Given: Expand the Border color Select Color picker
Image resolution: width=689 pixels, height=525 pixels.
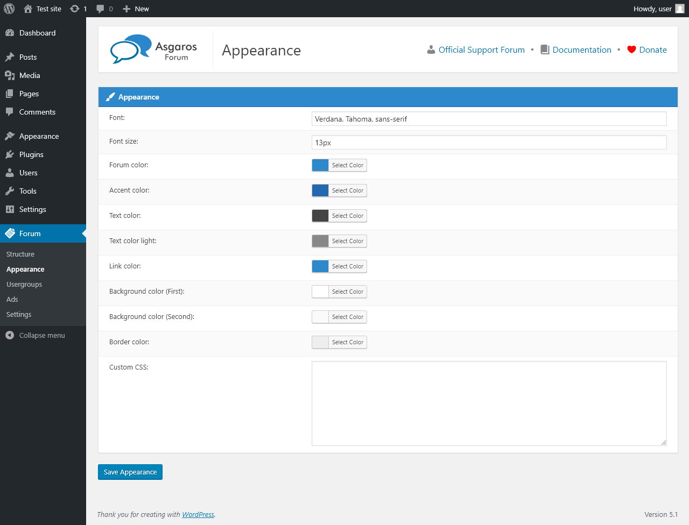Looking at the screenshot, I should point(347,342).
